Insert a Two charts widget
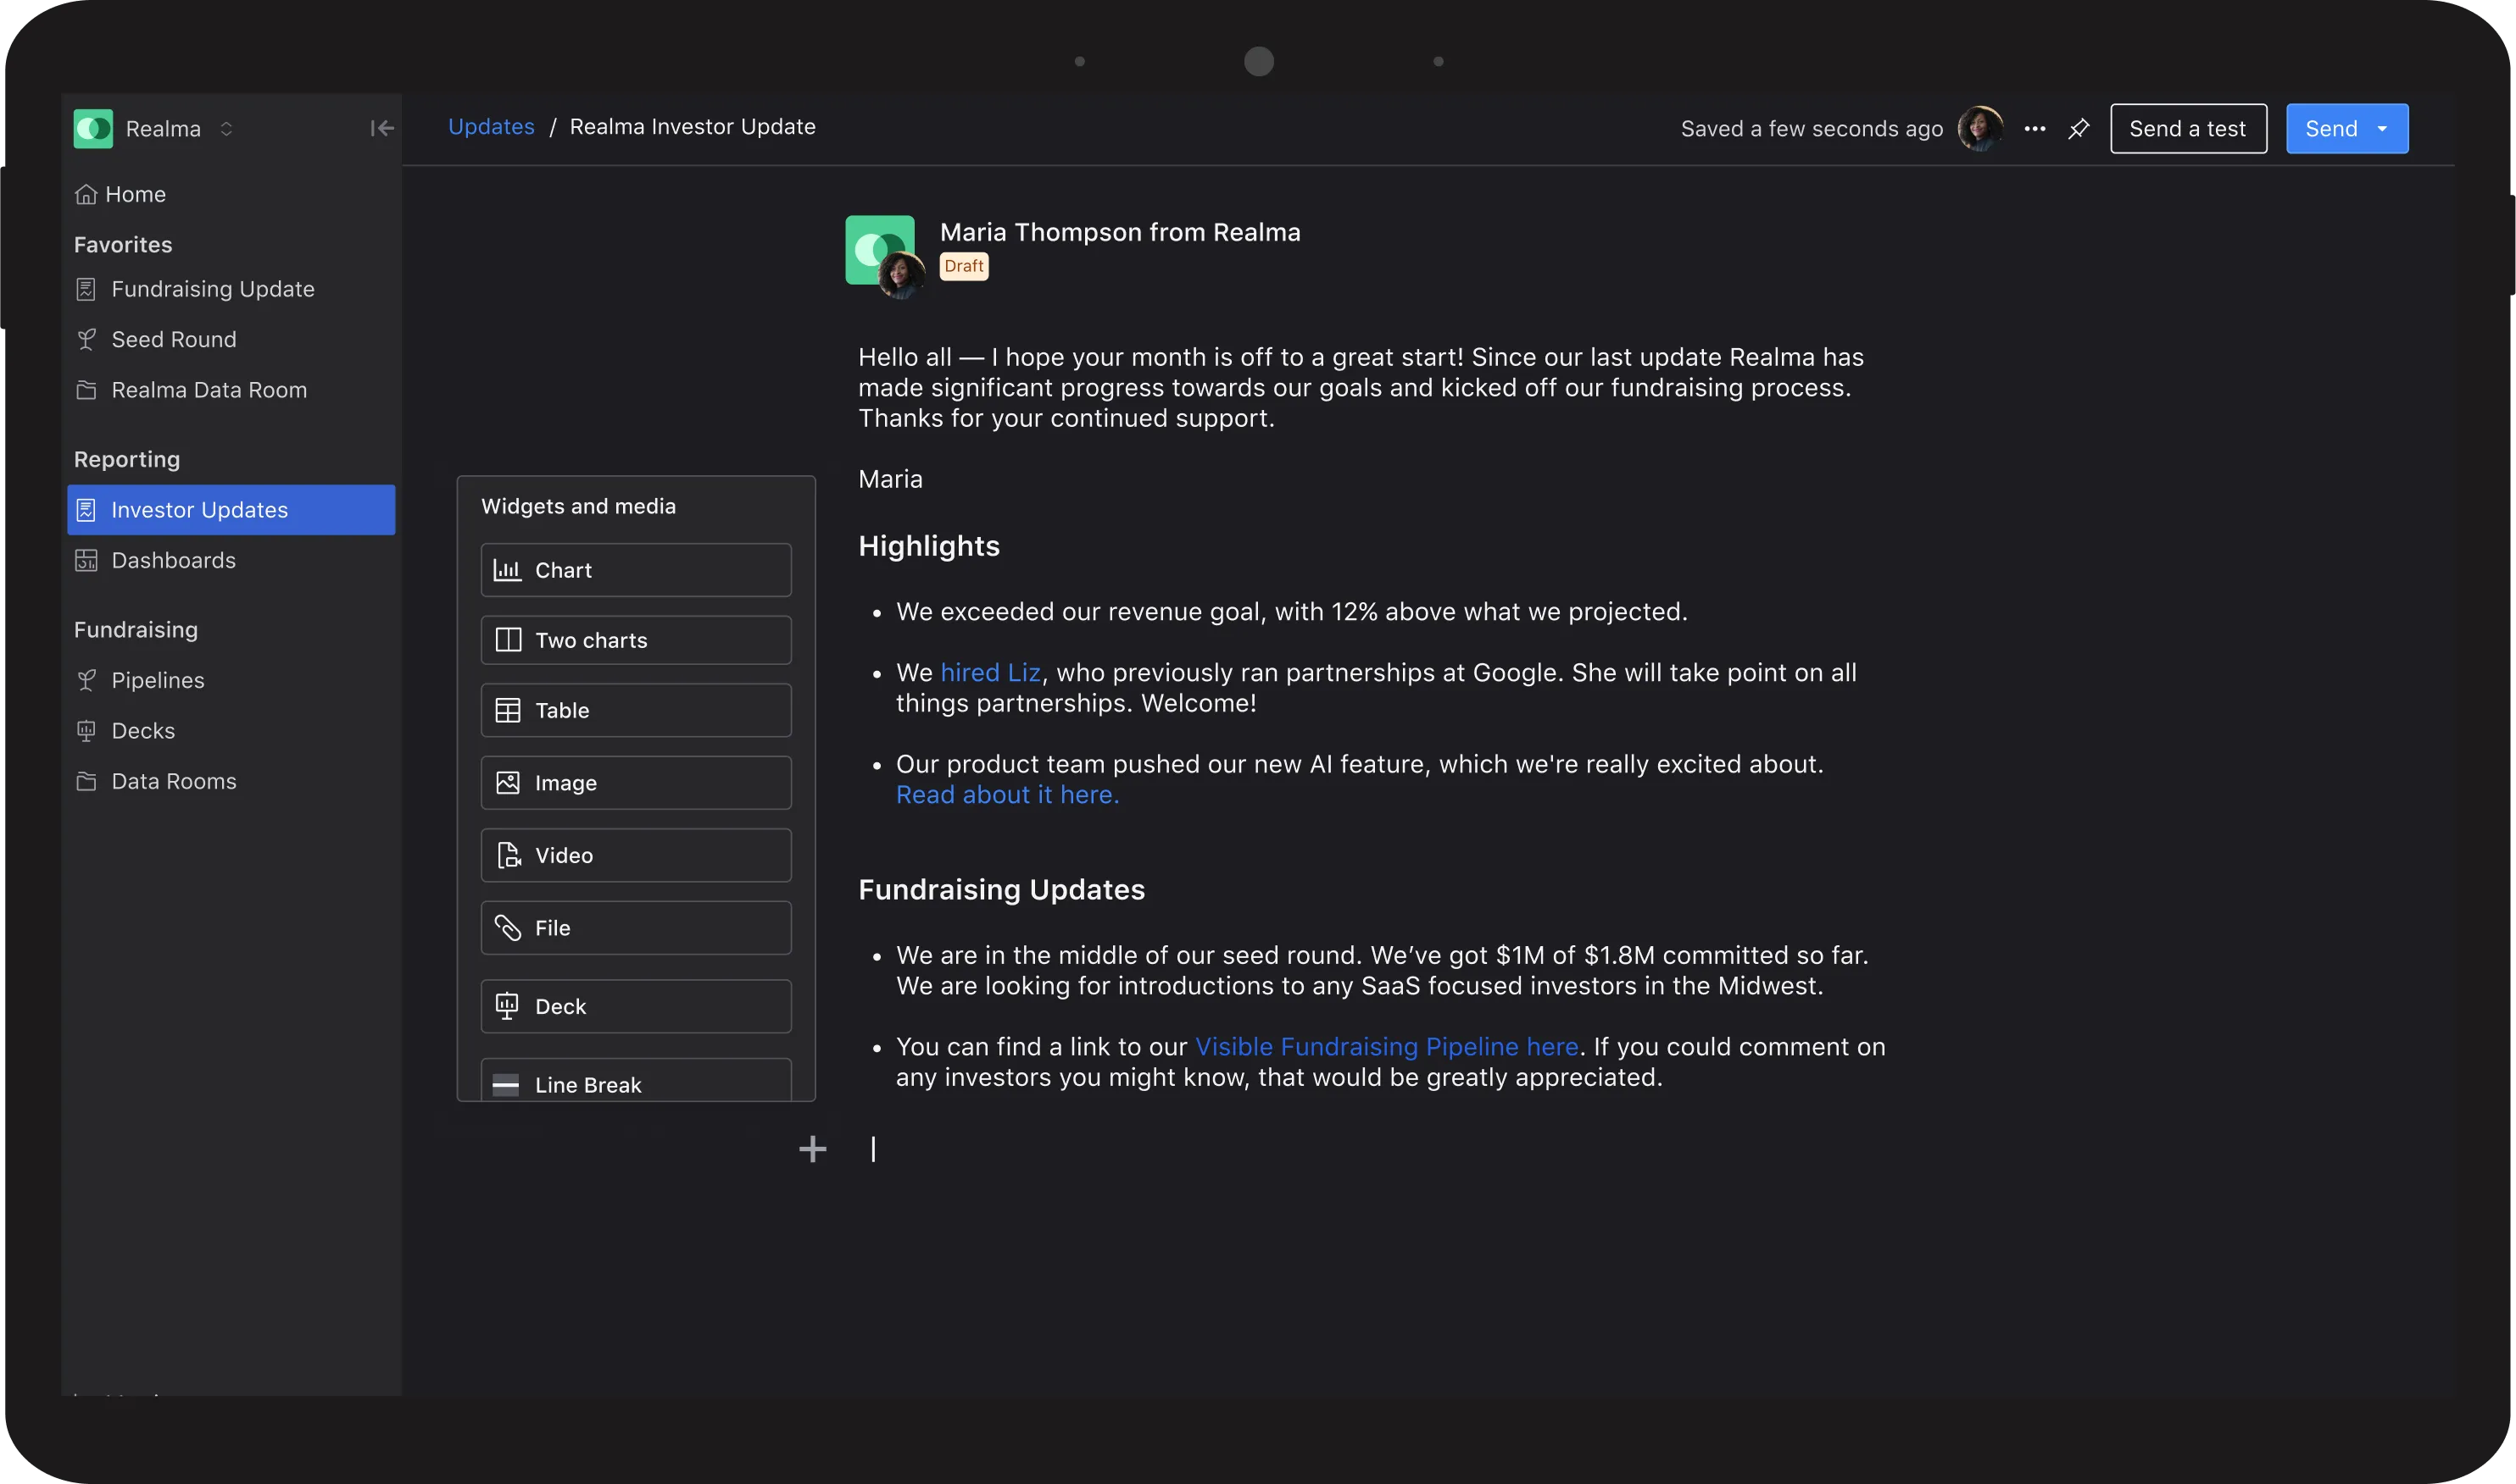Screen dimensions: 2516x1484 [x=636, y=640]
